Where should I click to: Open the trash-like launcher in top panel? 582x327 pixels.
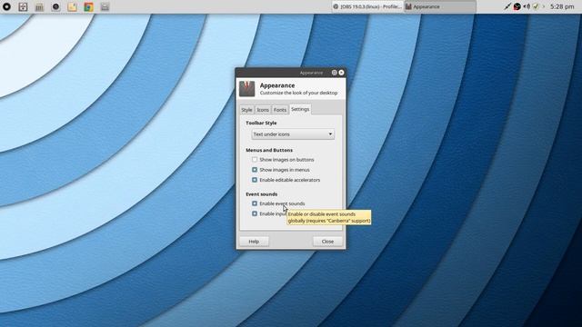coord(39,6)
